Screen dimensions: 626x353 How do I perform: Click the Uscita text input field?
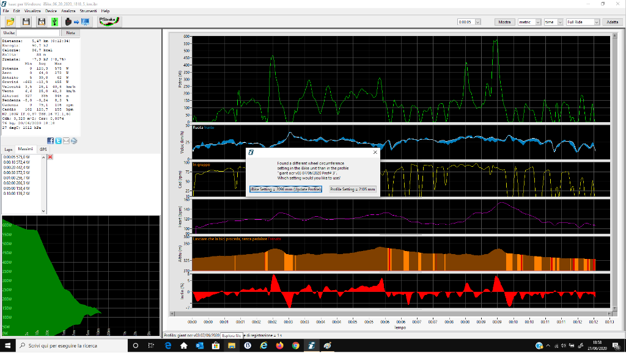(38, 32)
